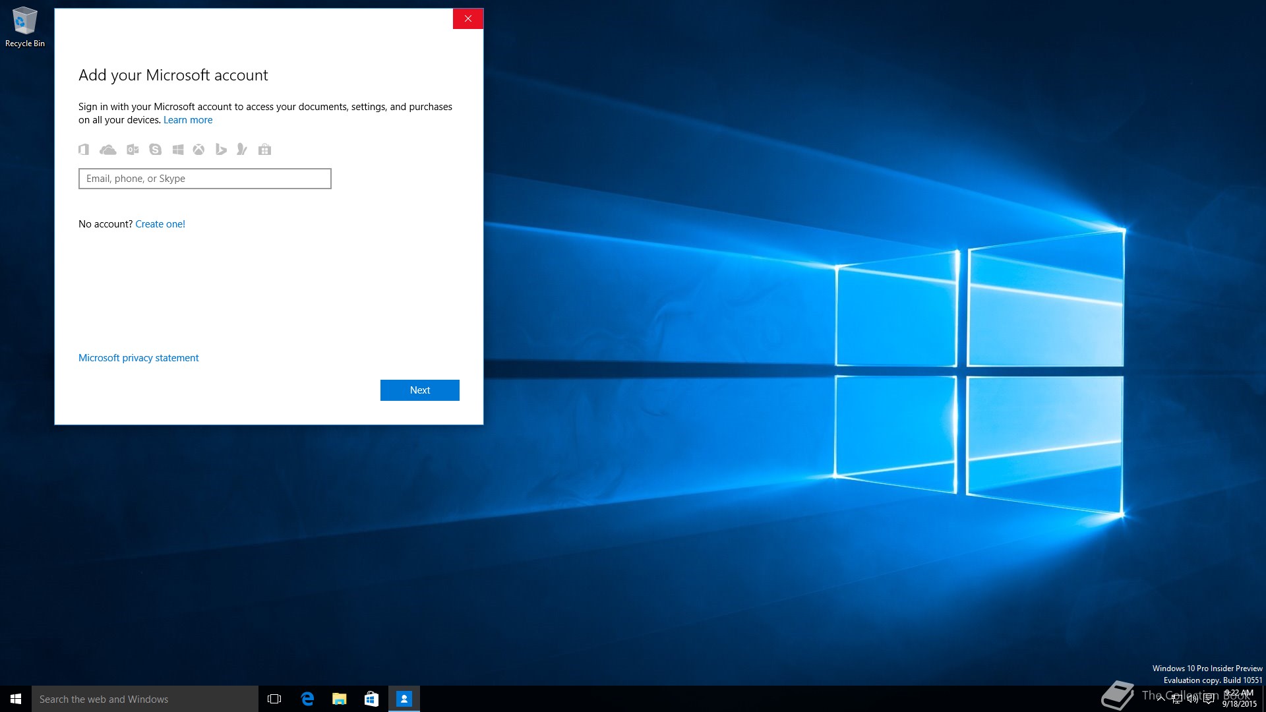Launch Microsoft Edge from the taskbar
This screenshot has width=1266, height=712.
[x=307, y=699]
